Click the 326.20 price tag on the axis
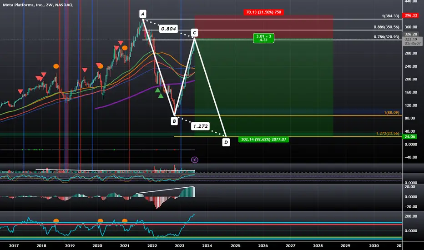424x250 pixels. (x=410, y=34)
